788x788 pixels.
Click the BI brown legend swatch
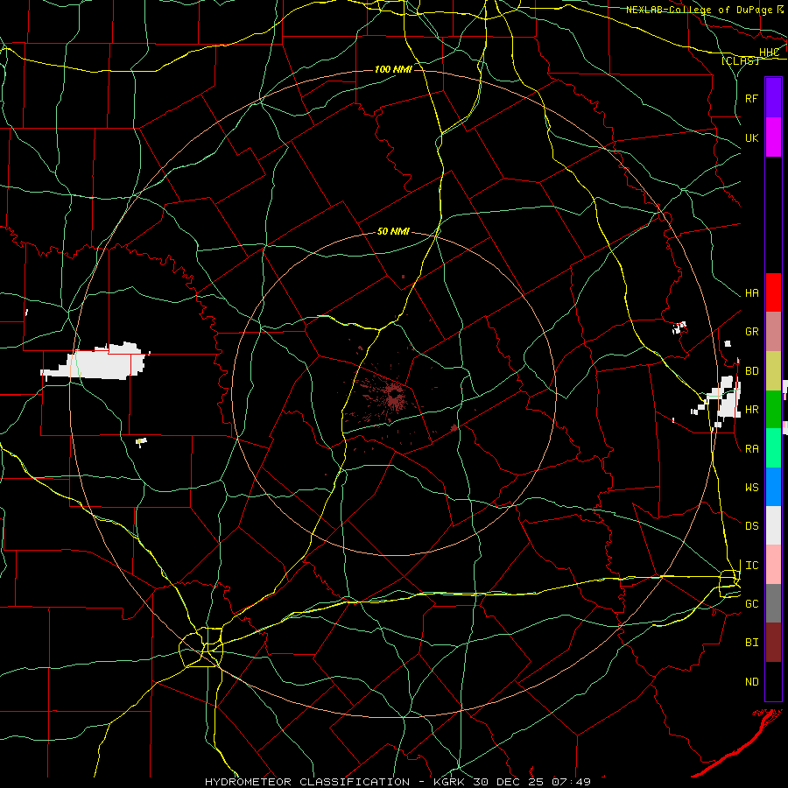point(773,643)
